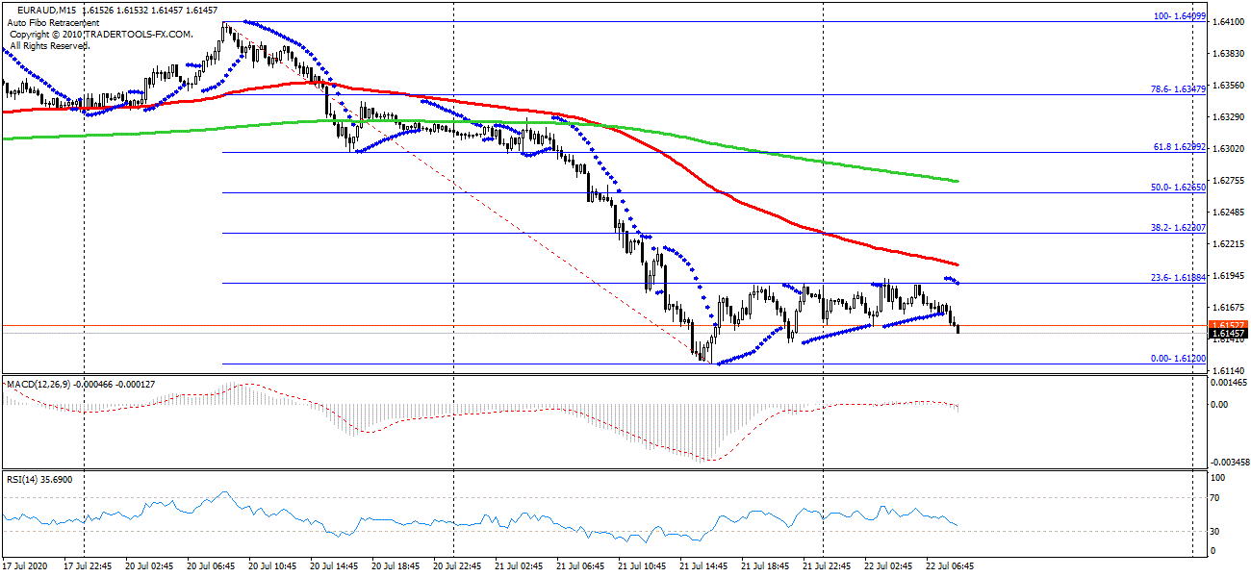Viewport: 1251px width, 577px height.
Task: Click the 17 Jul 2020 date label
Action: 27,565
